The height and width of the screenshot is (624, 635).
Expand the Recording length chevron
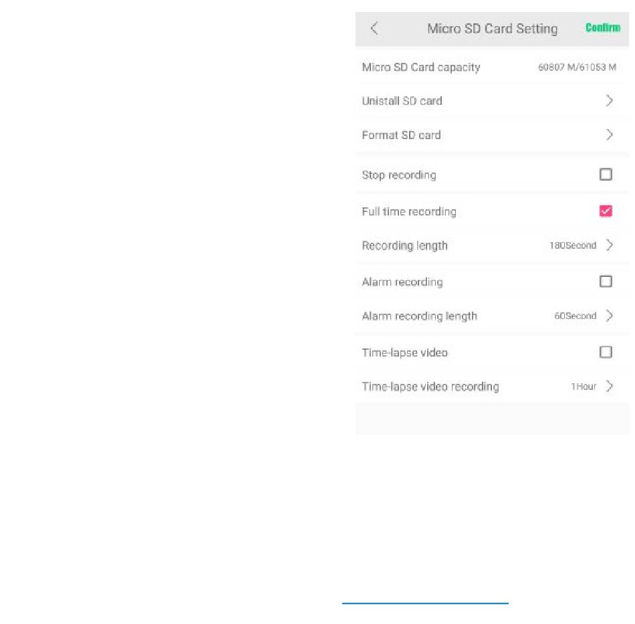coord(609,245)
